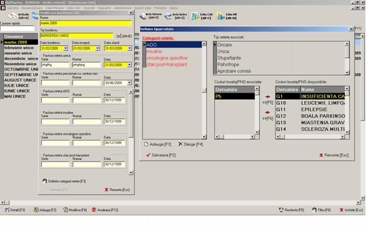The height and width of the screenshot is (228, 366).
Task: Open the Data inceput date dropdown
Action: tap(97, 48)
